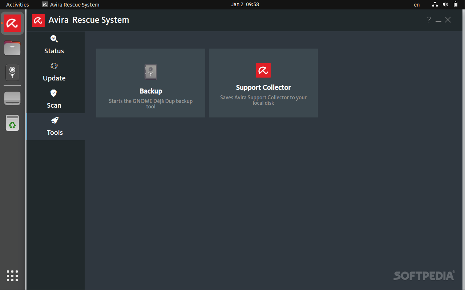The image size is (465, 290).
Task: Click the Support Collector Avira logo icon
Action: (x=263, y=70)
